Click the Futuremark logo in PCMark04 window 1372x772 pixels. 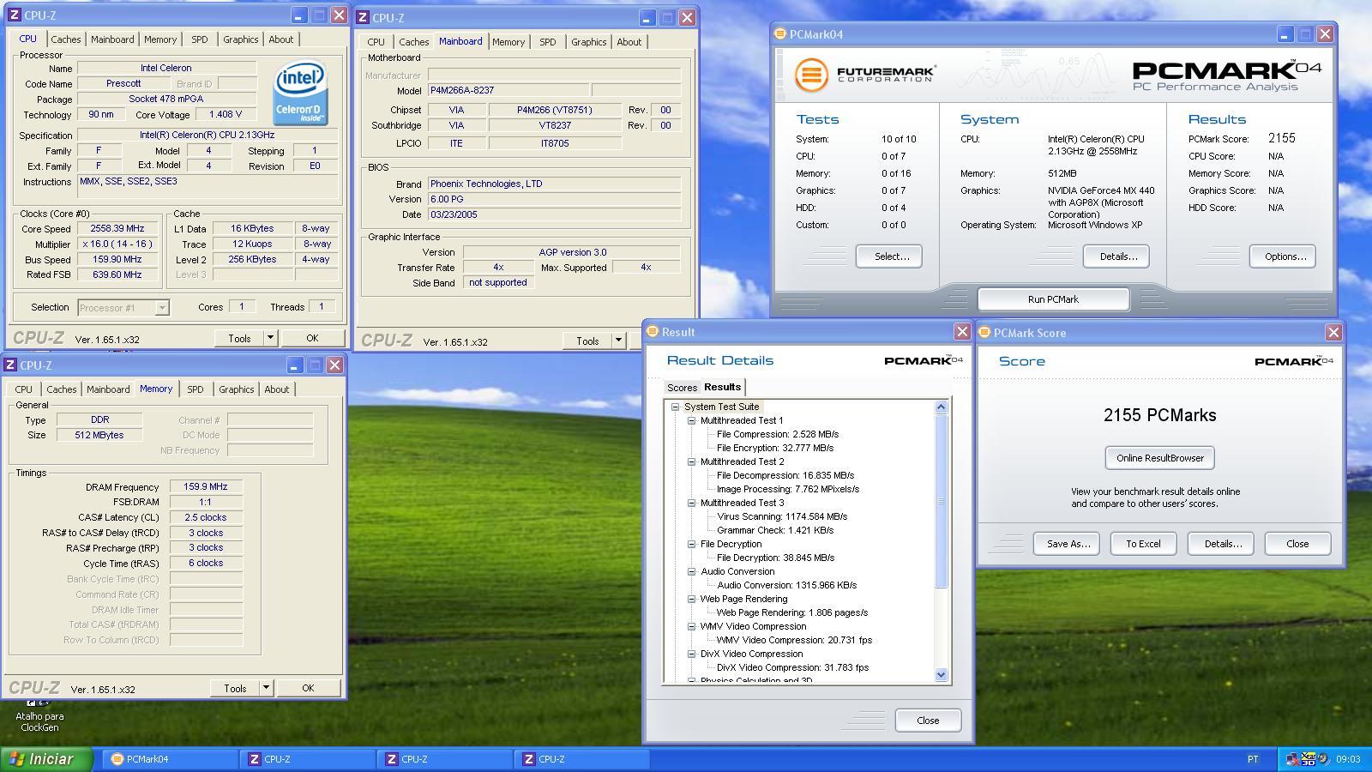(x=864, y=75)
